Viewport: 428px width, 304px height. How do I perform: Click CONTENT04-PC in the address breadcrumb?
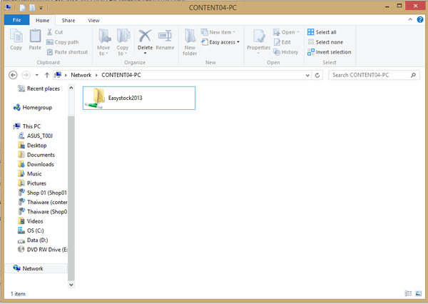point(121,75)
